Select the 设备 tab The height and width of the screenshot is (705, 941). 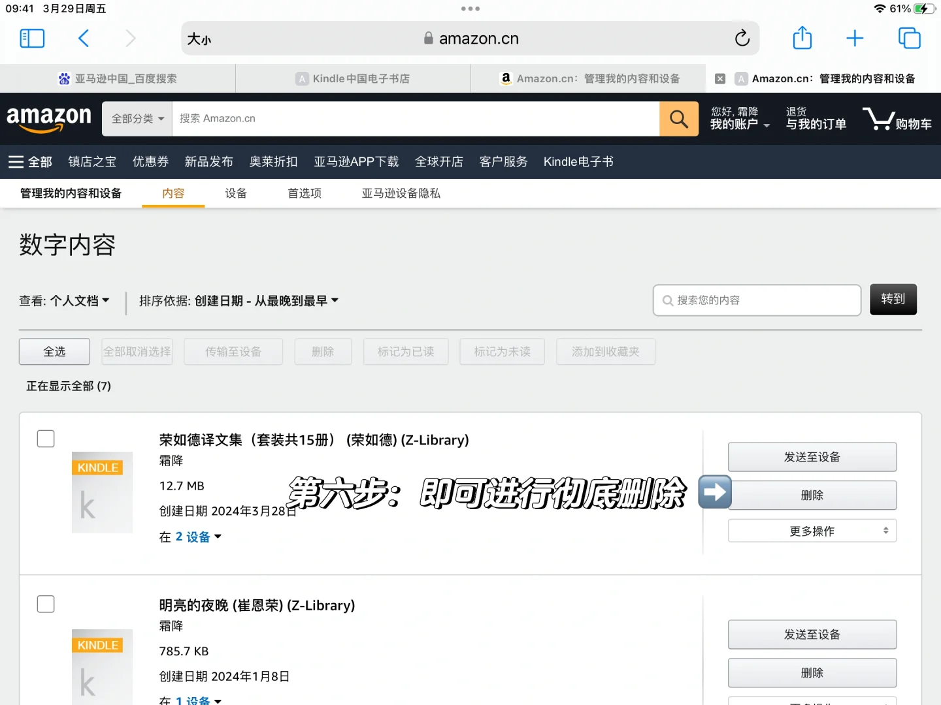tap(236, 193)
